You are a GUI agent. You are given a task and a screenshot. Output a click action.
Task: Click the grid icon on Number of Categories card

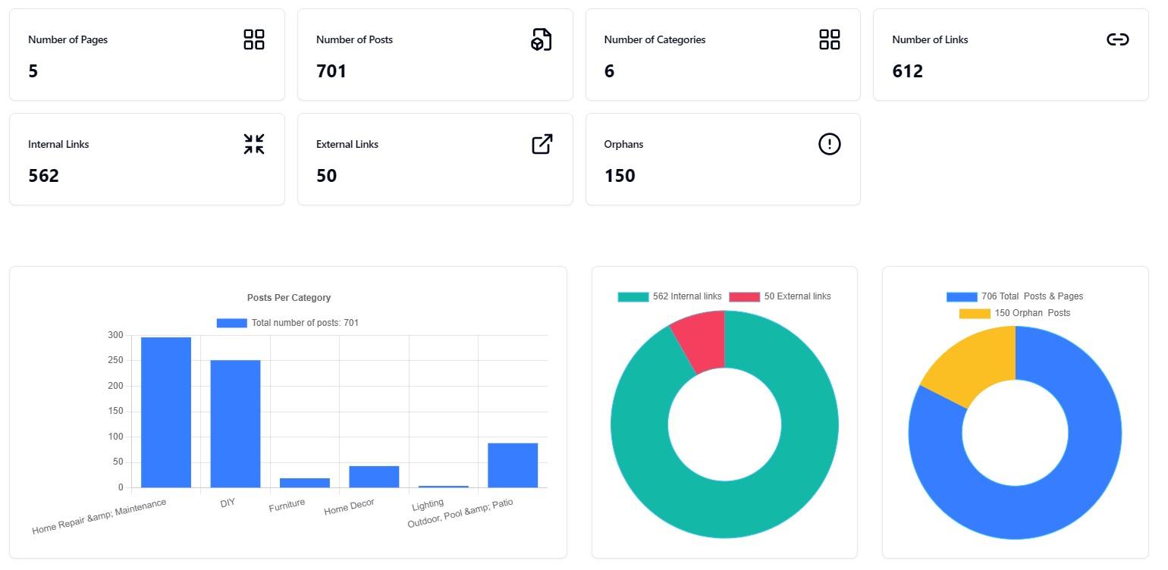(x=830, y=39)
